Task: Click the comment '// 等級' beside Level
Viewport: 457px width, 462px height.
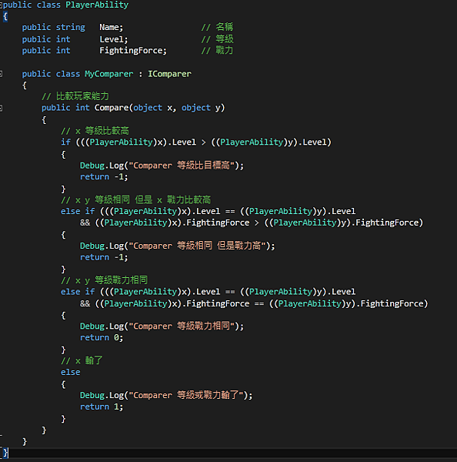Action: click(x=217, y=39)
